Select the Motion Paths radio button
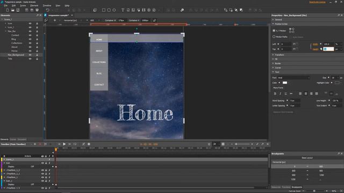This screenshot has height=193, width=344. [x=274, y=37]
